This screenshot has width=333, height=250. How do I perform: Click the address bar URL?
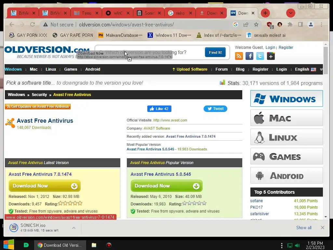[x=126, y=25]
